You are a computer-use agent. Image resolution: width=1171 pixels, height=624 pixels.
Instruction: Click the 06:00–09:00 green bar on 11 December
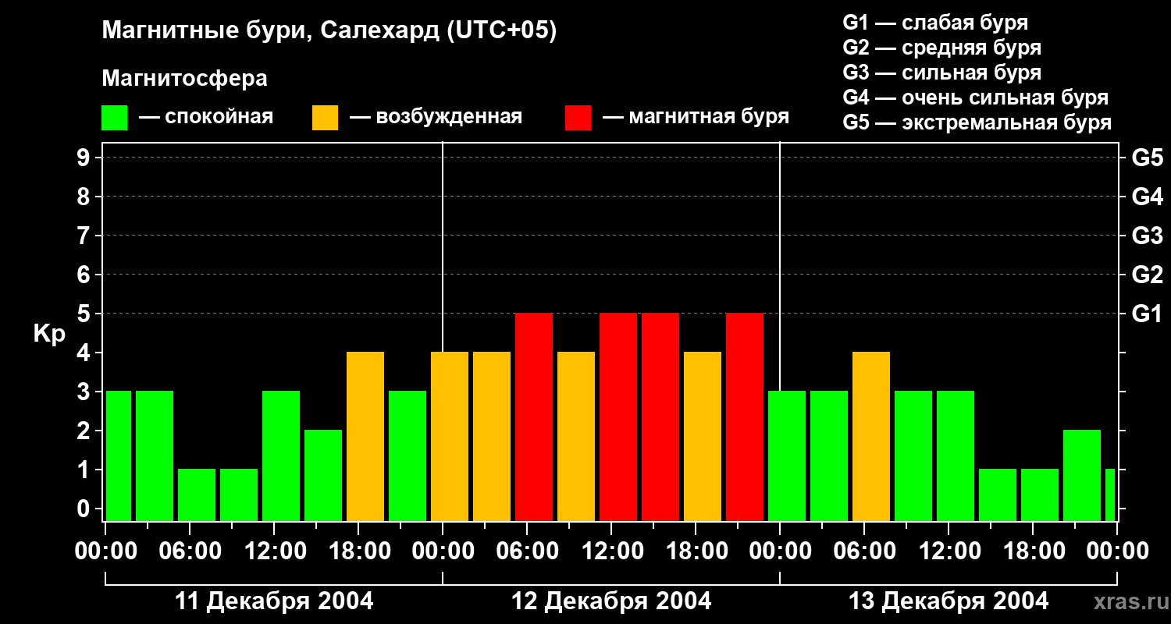coord(197,495)
